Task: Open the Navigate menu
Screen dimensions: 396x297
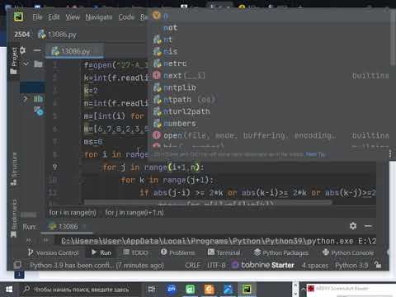Action: 99,17
